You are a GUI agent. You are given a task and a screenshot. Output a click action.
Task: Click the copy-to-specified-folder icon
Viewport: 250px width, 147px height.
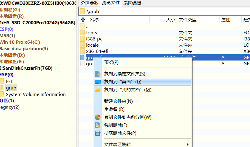coord(98,74)
